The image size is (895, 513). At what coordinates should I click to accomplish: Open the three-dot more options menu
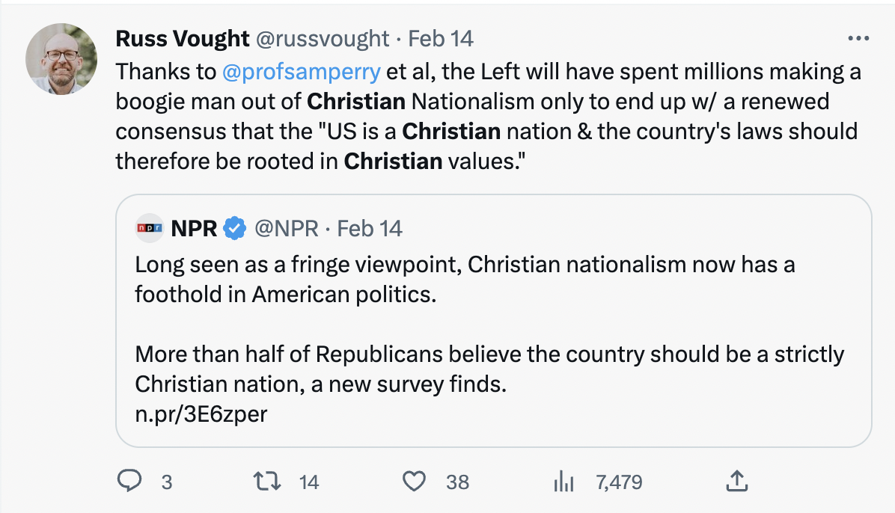pos(858,39)
